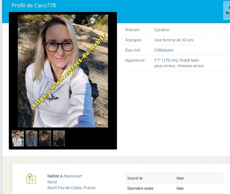Select the first thumbnail with white hoodie

pyautogui.click(x=18, y=138)
